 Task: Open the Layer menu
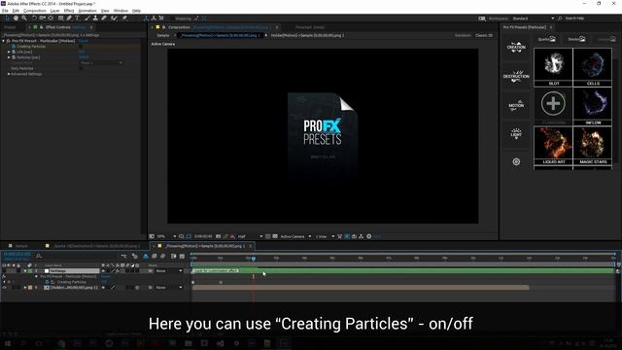coord(55,11)
